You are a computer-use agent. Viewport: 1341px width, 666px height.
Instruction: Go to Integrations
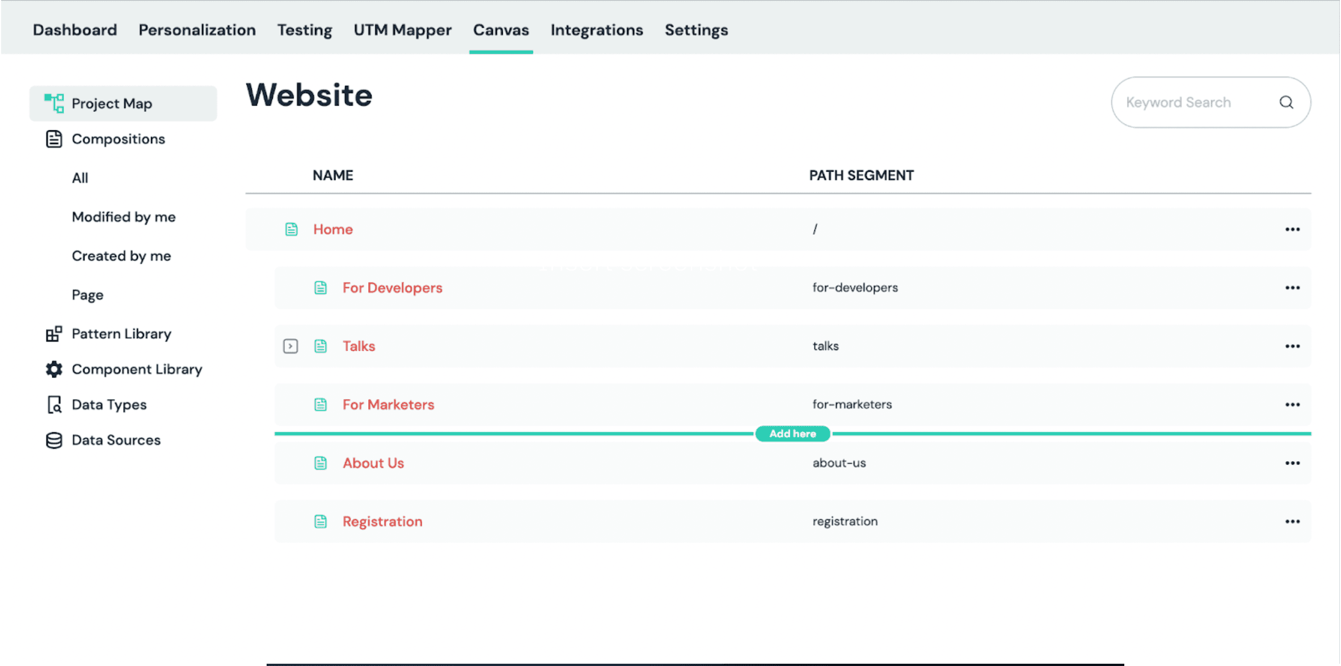[596, 30]
